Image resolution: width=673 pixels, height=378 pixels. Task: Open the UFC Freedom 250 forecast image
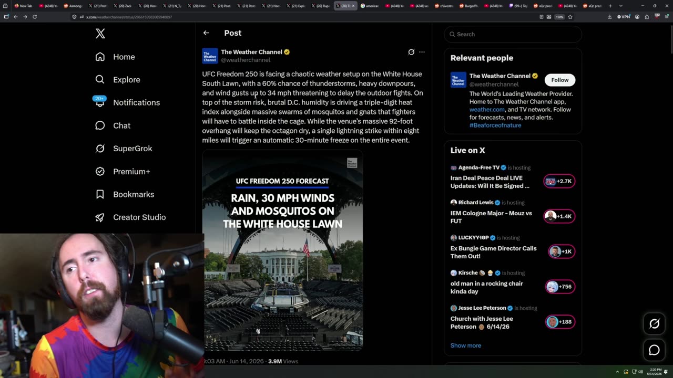tap(282, 251)
